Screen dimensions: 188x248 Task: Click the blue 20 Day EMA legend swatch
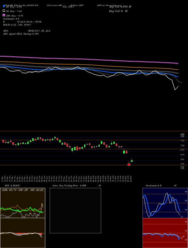tap(4, 6)
